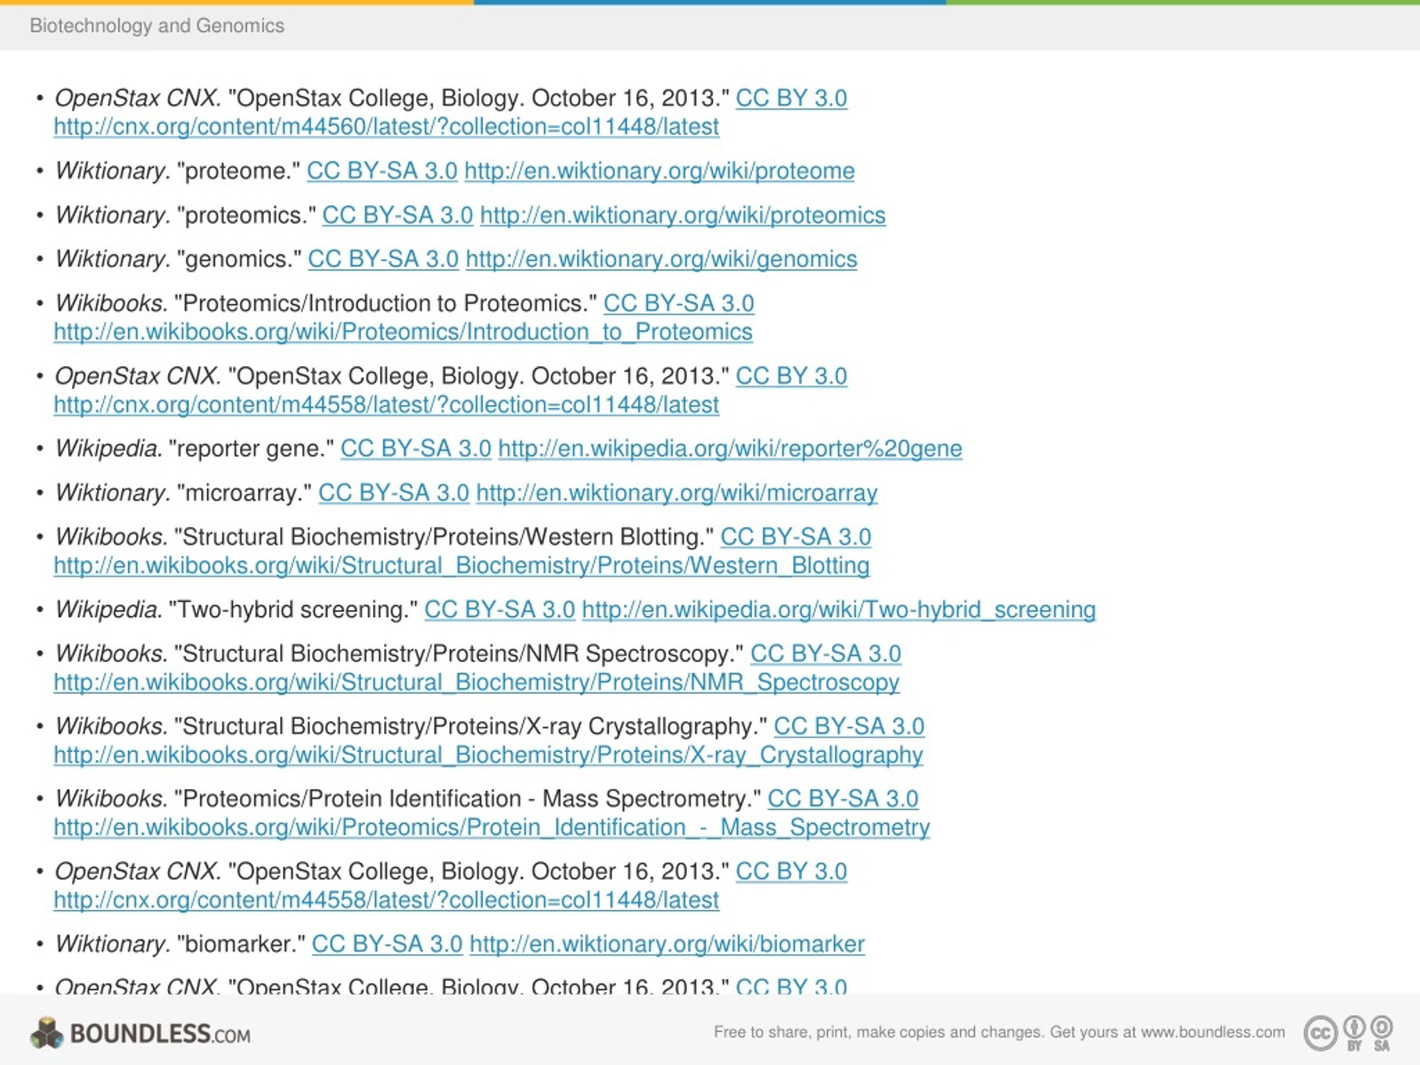Open the wiktionary microarray URL
The height and width of the screenshot is (1065, 1420).
coord(677,493)
